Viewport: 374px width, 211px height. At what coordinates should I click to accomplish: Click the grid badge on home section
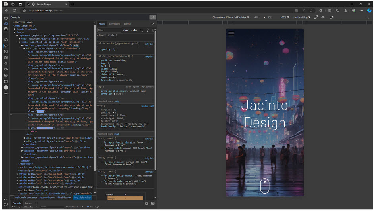click(x=76, y=45)
